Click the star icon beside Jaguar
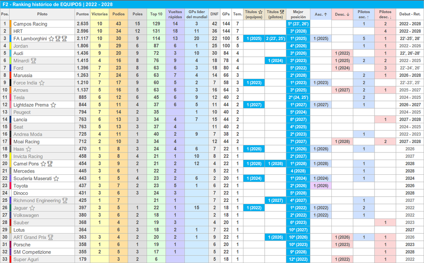 pyautogui.click(x=32, y=208)
